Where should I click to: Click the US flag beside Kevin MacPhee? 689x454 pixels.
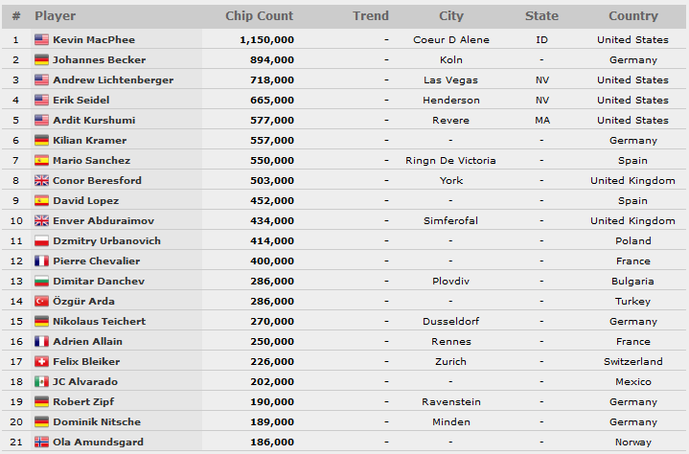pos(42,40)
